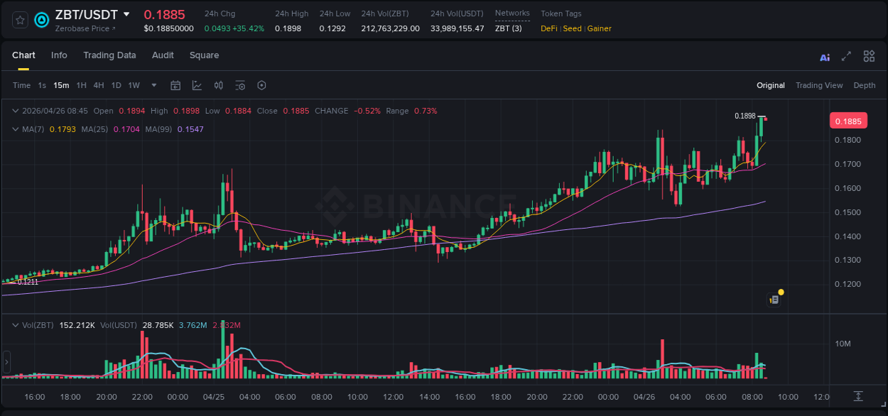Expand the extra timeframes dropdown arrow

pyautogui.click(x=153, y=85)
